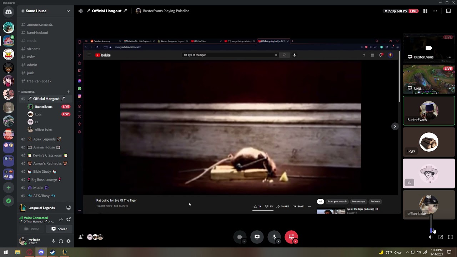Viewport: 457px width, 257px height.
Task: Click the Voice Connected status text
Action: click(36, 218)
